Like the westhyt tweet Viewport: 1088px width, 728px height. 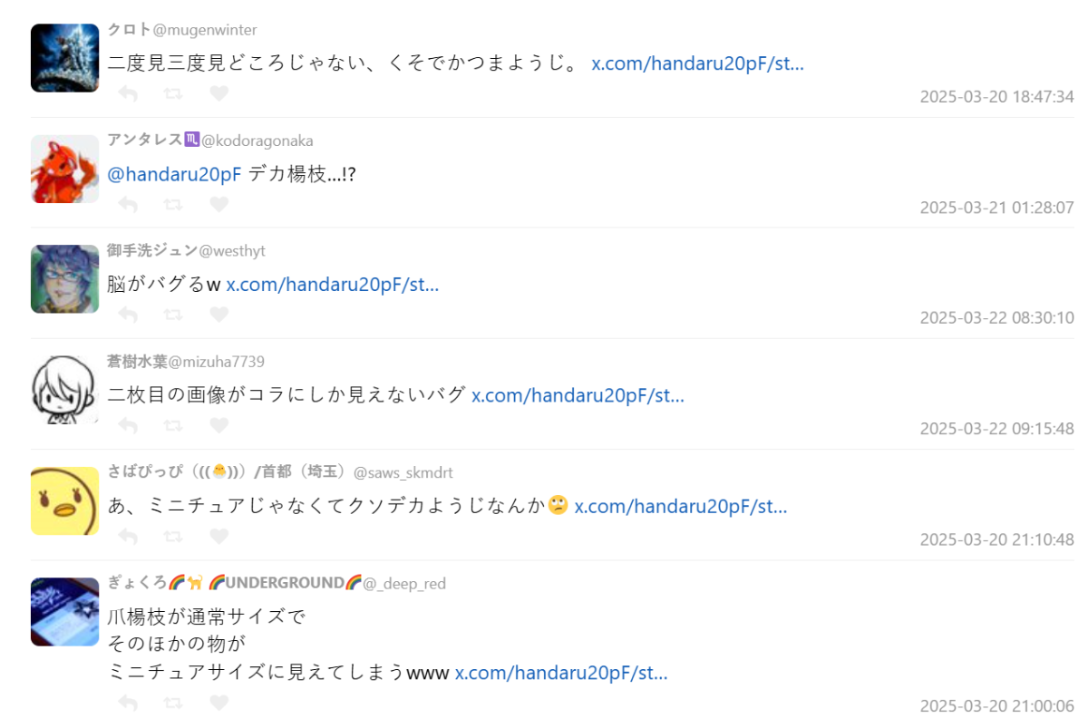(x=219, y=315)
